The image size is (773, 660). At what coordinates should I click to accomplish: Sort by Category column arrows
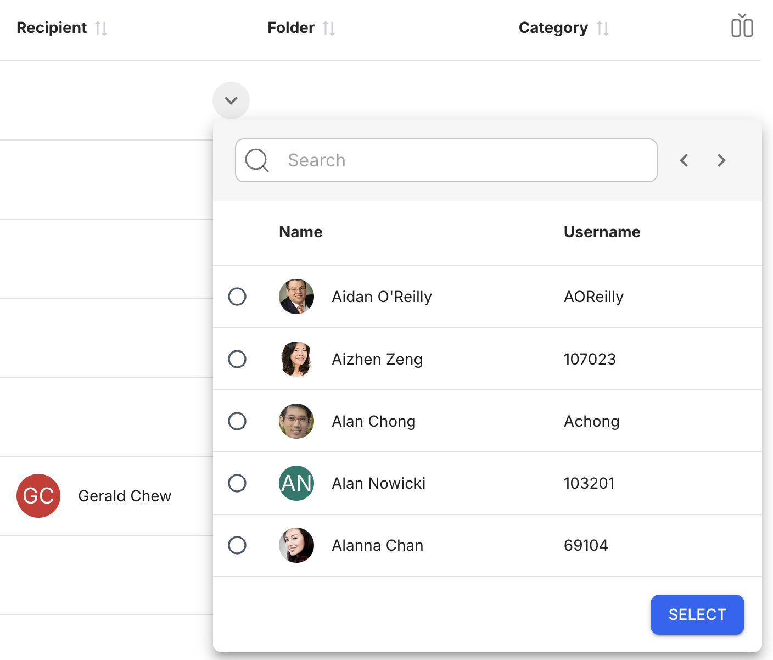coord(603,28)
